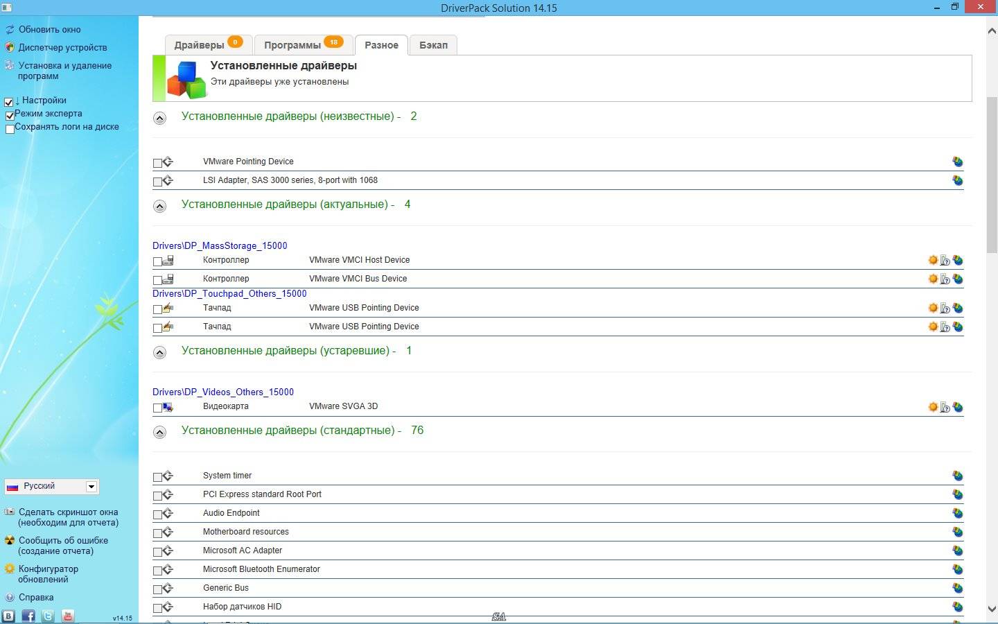Image resolution: width=998 pixels, height=624 pixels.
Task: Enable Сохранять логи на диске checkbox
Action: 10,128
